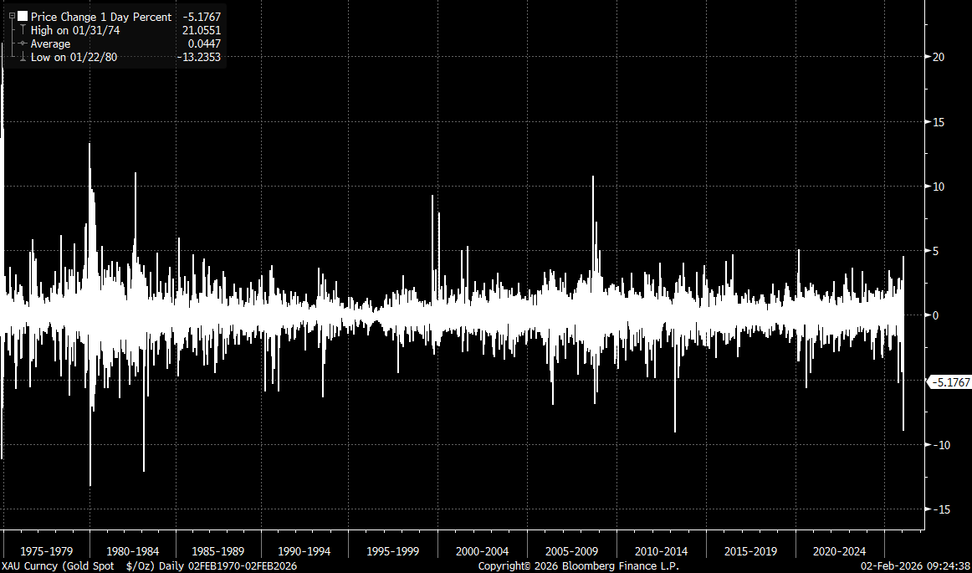Click the Low marker icon in legend
Screen dimensions: 972x573
(x=23, y=57)
